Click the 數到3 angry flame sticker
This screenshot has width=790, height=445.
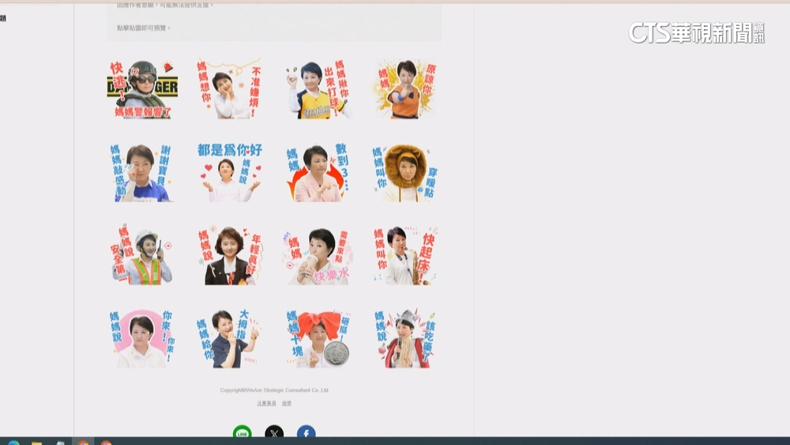tap(317, 173)
